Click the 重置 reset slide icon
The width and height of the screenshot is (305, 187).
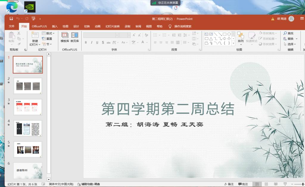[x=47, y=39]
